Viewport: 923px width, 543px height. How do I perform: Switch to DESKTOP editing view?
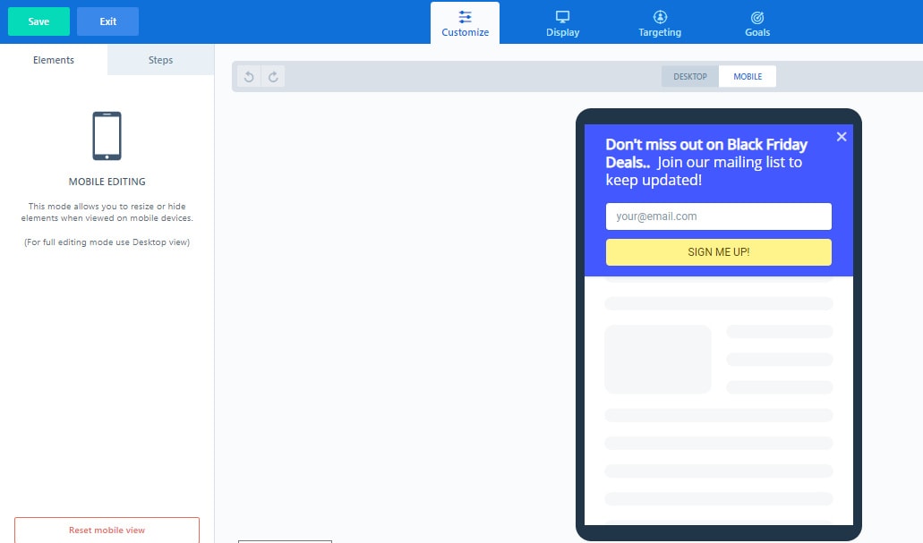point(689,76)
